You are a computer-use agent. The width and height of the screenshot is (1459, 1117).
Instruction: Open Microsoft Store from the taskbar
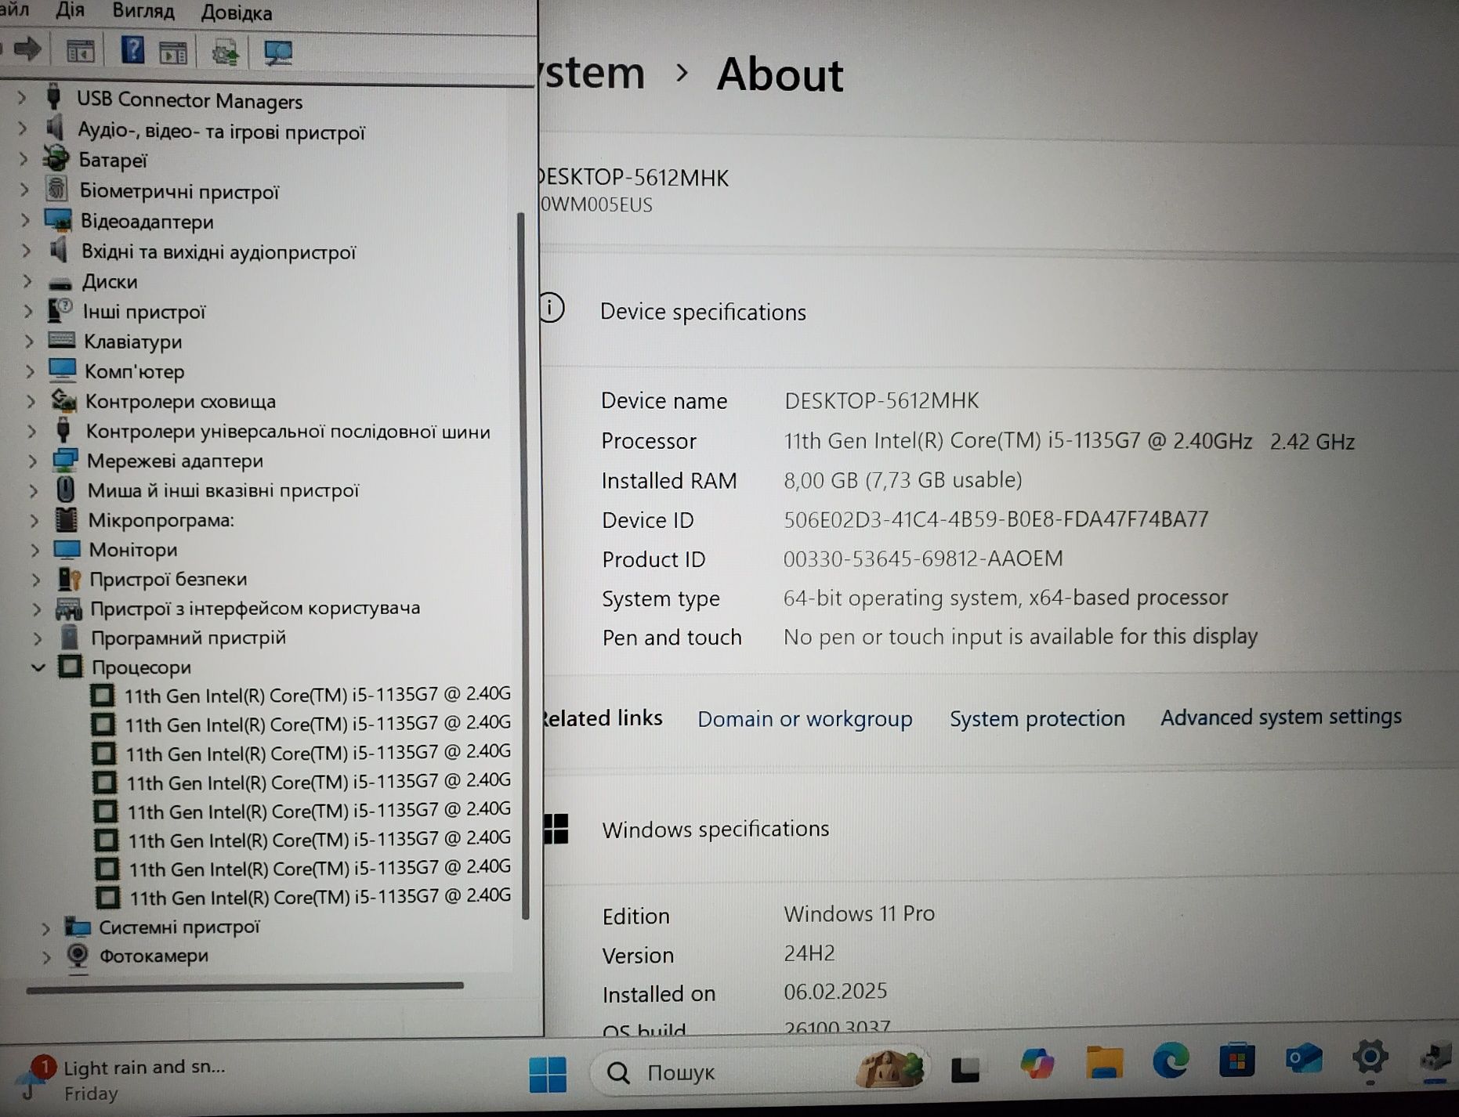(1237, 1061)
